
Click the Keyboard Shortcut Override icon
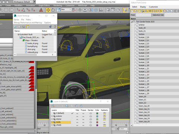[x=85, y=10]
